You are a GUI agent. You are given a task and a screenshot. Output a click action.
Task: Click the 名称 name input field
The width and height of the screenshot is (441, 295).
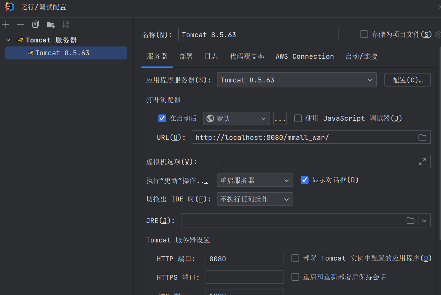[x=258, y=34]
